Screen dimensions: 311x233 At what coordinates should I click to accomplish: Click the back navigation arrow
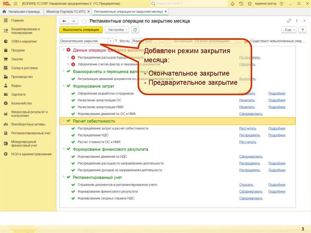pos(64,21)
